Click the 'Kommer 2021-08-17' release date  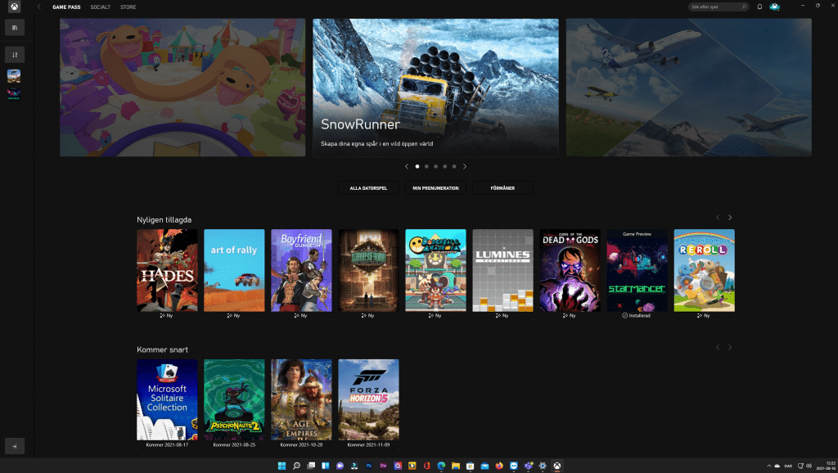(167, 444)
